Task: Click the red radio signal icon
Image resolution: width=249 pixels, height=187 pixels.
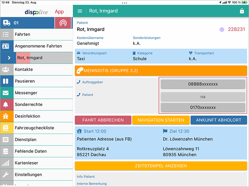Action: [x=63, y=23]
